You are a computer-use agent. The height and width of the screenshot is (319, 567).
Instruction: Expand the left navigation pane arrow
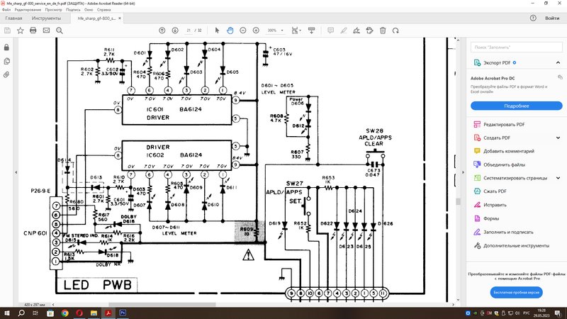point(16,172)
